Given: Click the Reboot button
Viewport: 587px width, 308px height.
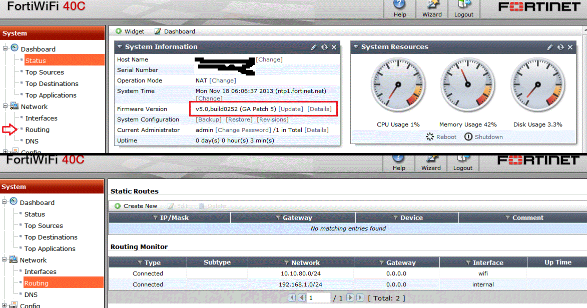Looking at the screenshot, I should coord(441,136).
